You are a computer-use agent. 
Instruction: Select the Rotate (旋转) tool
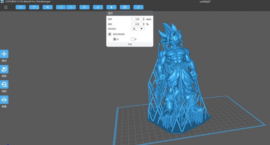pyautogui.click(x=4, y=69)
